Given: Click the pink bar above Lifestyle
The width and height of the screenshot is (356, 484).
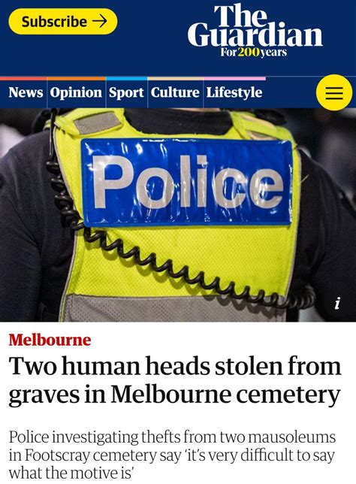Looking at the screenshot, I should click(234, 79).
